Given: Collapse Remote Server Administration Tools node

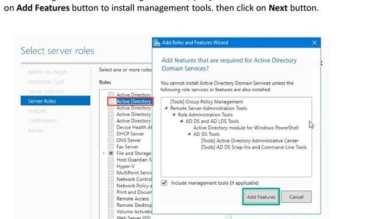Looking at the screenshot, I should 166,108.
